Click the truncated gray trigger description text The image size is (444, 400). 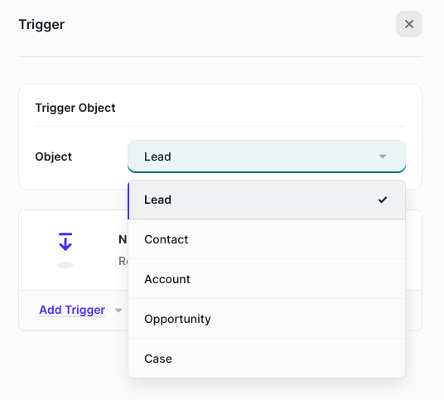pyautogui.click(x=123, y=261)
